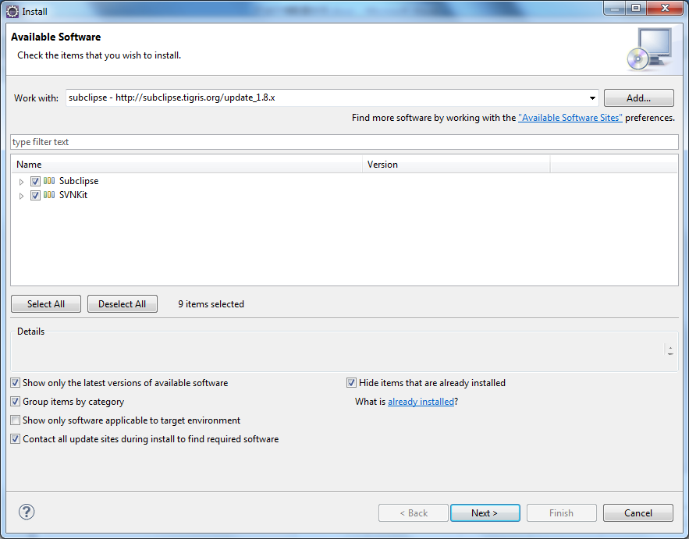Screen dimensions: 689x539
Task: Click the install wizard computer and CD image
Action: click(x=649, y=49)
